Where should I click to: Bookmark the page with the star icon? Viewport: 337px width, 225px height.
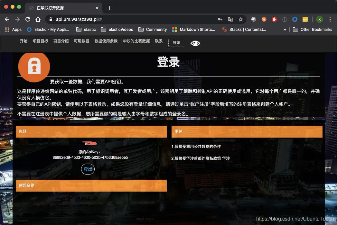[241, 19]
